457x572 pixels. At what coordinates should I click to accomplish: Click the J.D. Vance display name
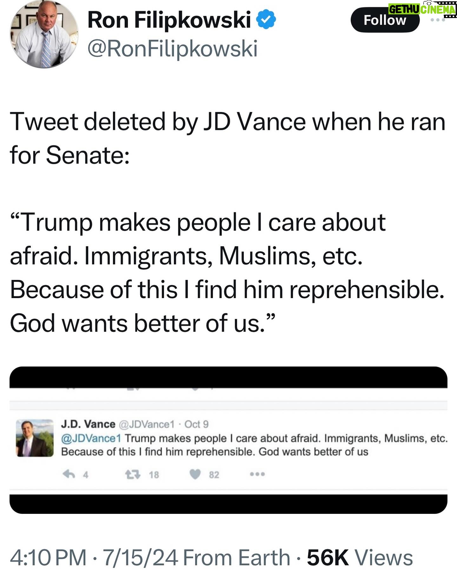coord(88,424)
